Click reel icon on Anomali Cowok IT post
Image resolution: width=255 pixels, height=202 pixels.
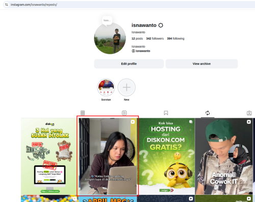(x=249, y=122)
